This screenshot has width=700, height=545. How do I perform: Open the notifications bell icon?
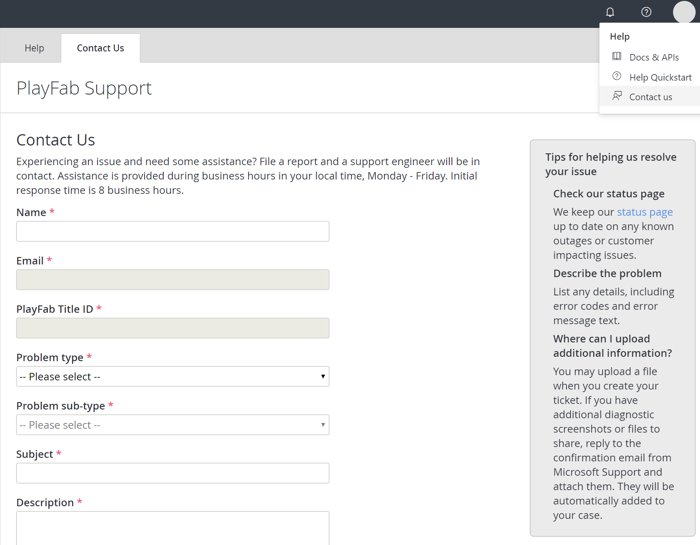610,12
